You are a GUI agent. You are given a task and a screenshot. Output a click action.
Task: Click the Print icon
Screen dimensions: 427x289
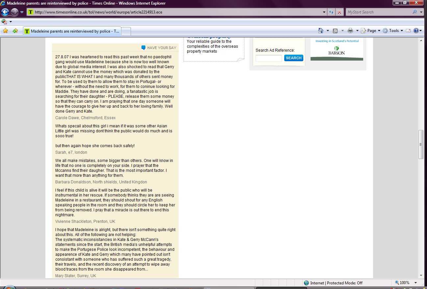(x=350, y=31)
